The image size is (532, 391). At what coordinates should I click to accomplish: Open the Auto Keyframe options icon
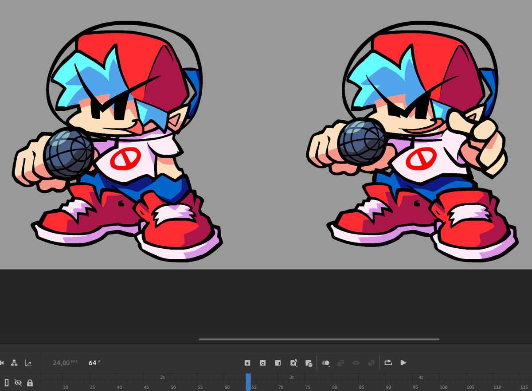pos(293,363)
